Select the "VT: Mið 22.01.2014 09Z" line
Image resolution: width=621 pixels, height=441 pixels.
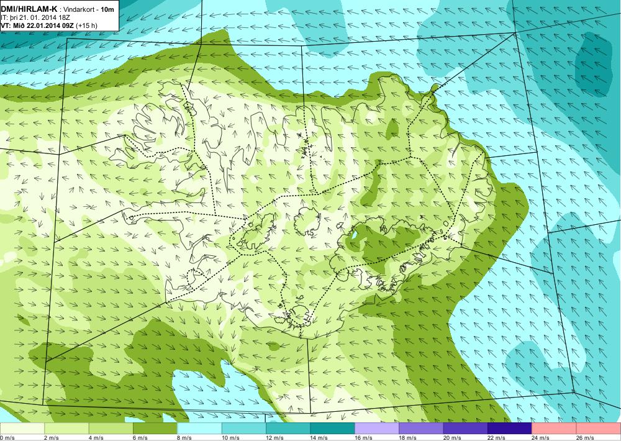click(x=37, y=25)
